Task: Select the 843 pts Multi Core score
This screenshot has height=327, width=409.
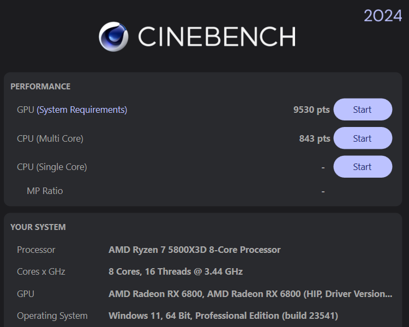Action: point(315,138)
